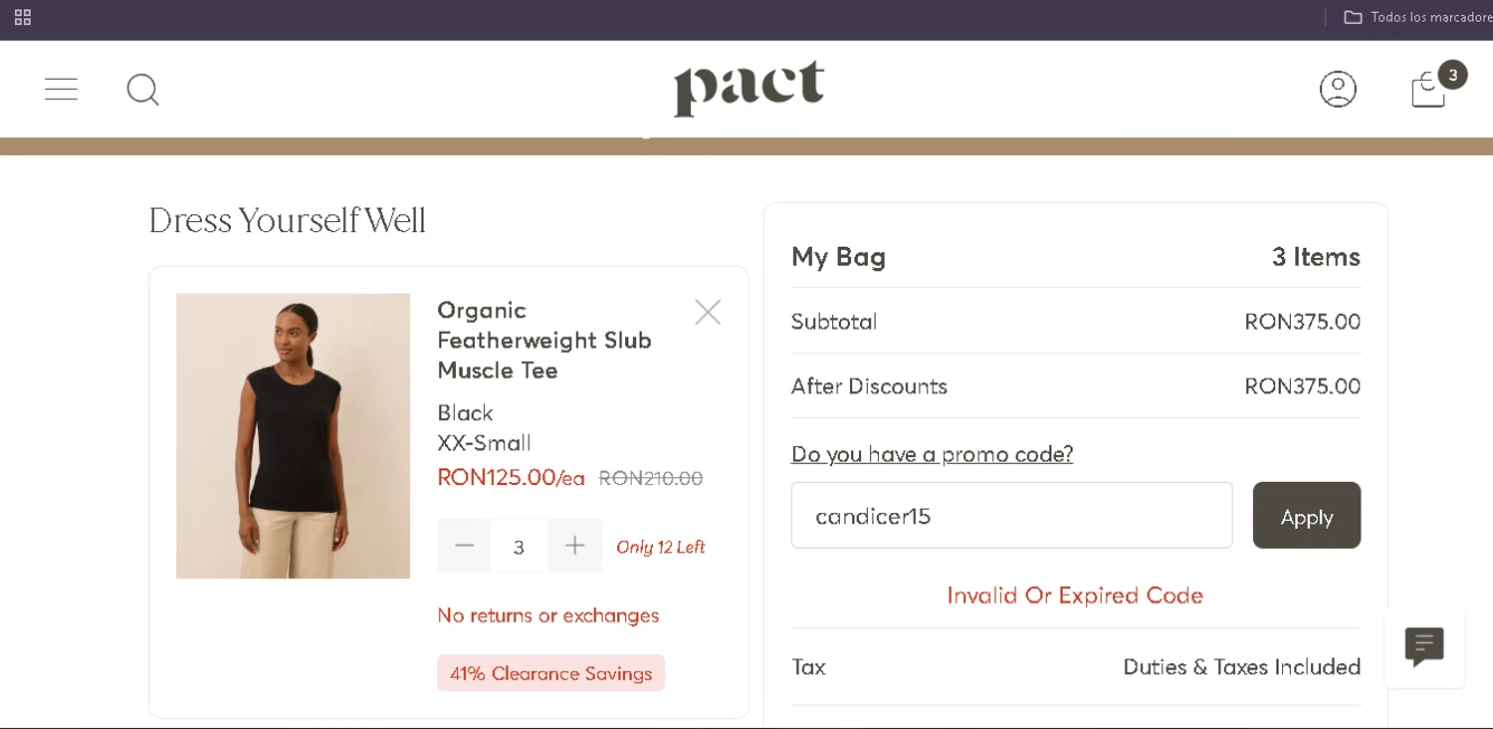
Task: Click the cart count badge showing 3
Action: coord(1452,75)
